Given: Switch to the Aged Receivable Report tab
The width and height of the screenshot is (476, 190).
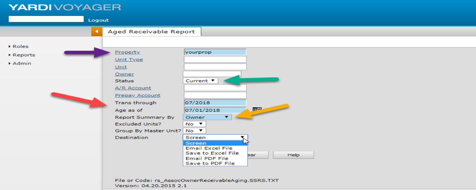Looking at the screenshot, I should pyautogui.click(x=151, y=32).
